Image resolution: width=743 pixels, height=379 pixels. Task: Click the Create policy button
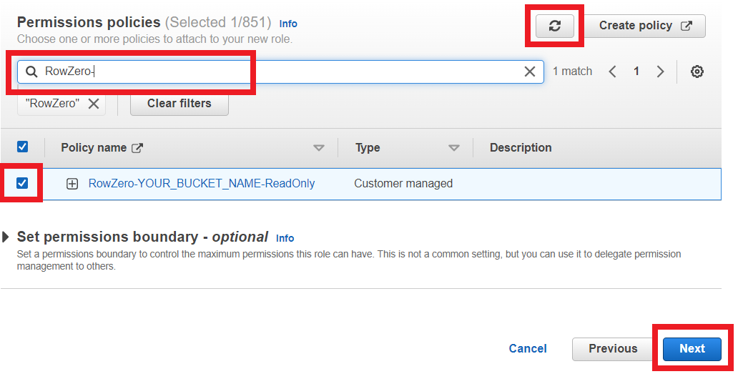click(x=645, y=26)
